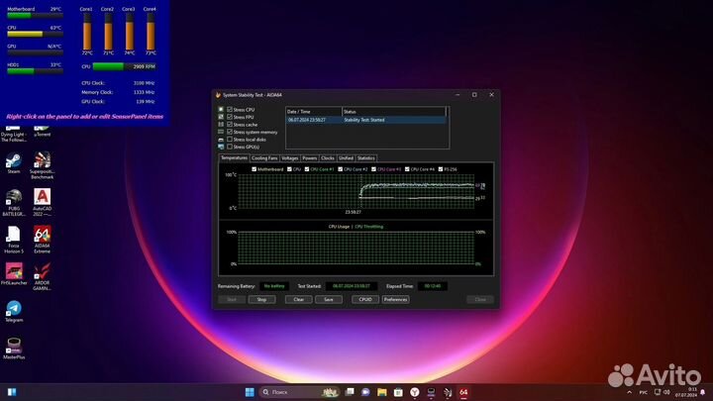Open Yandex Browser from the taskbar
This screenshot has height=401, width=713.
[x=415, y=392]
